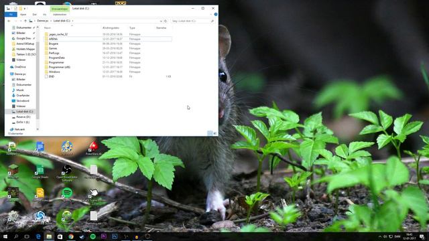The height and width of the screenshot is (241, 429).
Task: Open Google Docs desktop shortcut
Action: coord(40,149)
